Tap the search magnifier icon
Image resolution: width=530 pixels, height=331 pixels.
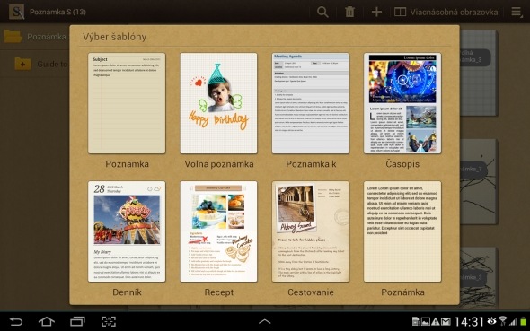pyautogui.click(x=322, y=13)
